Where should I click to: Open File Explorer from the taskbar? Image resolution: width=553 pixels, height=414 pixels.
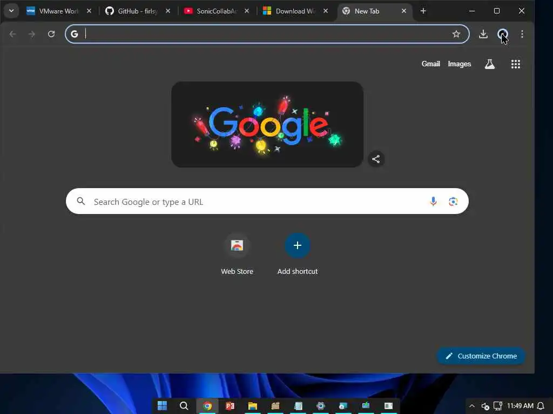point(253,406)
